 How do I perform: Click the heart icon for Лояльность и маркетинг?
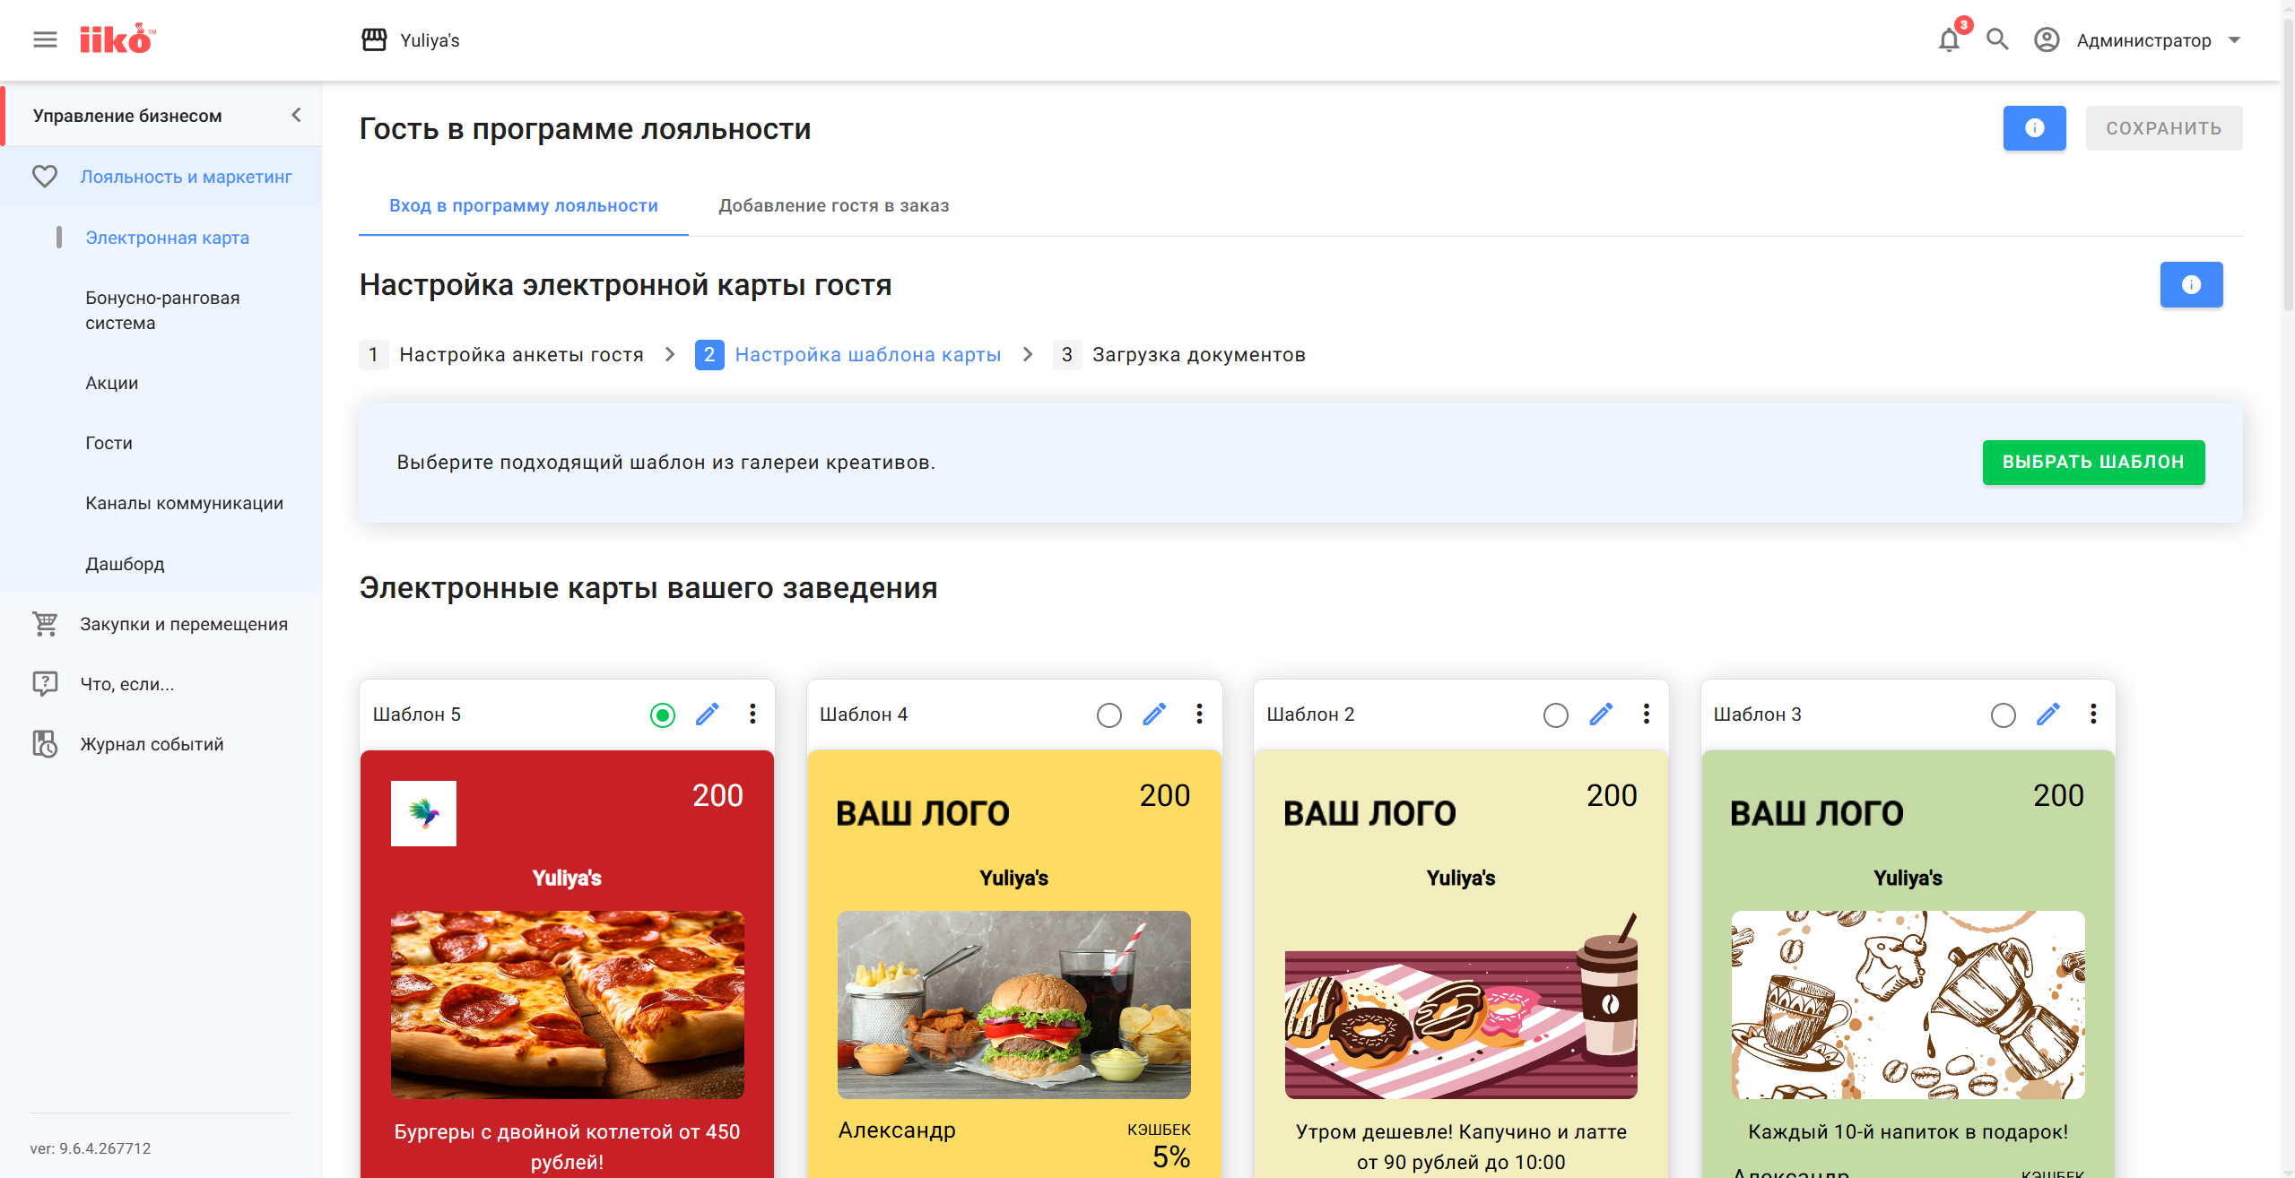coord(45,177)
